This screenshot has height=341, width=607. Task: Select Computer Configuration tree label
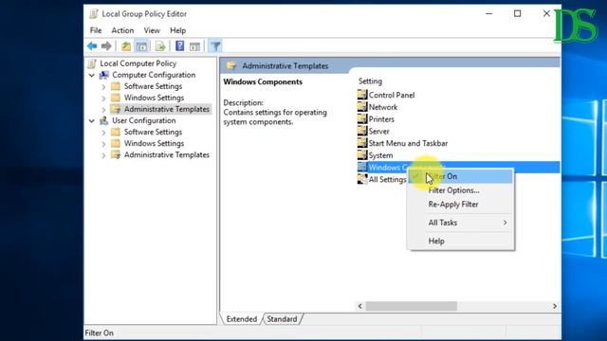click(154, 75)
